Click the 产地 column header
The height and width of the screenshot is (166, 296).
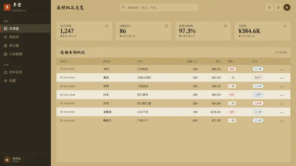[x=139, y=61]
